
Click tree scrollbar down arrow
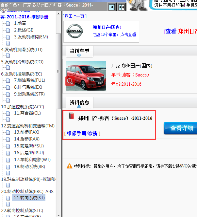tap(58, 215)
